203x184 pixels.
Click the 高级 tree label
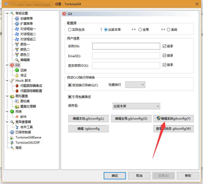[x=19, y=148]
